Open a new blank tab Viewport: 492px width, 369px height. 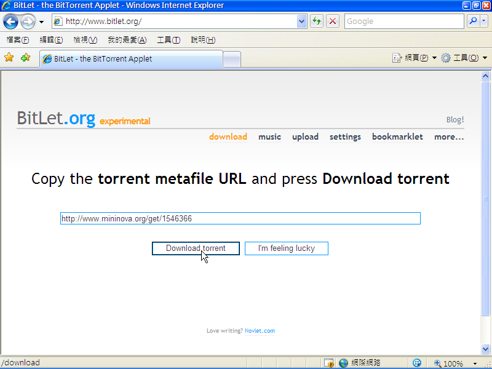click(x=232, y=59)
